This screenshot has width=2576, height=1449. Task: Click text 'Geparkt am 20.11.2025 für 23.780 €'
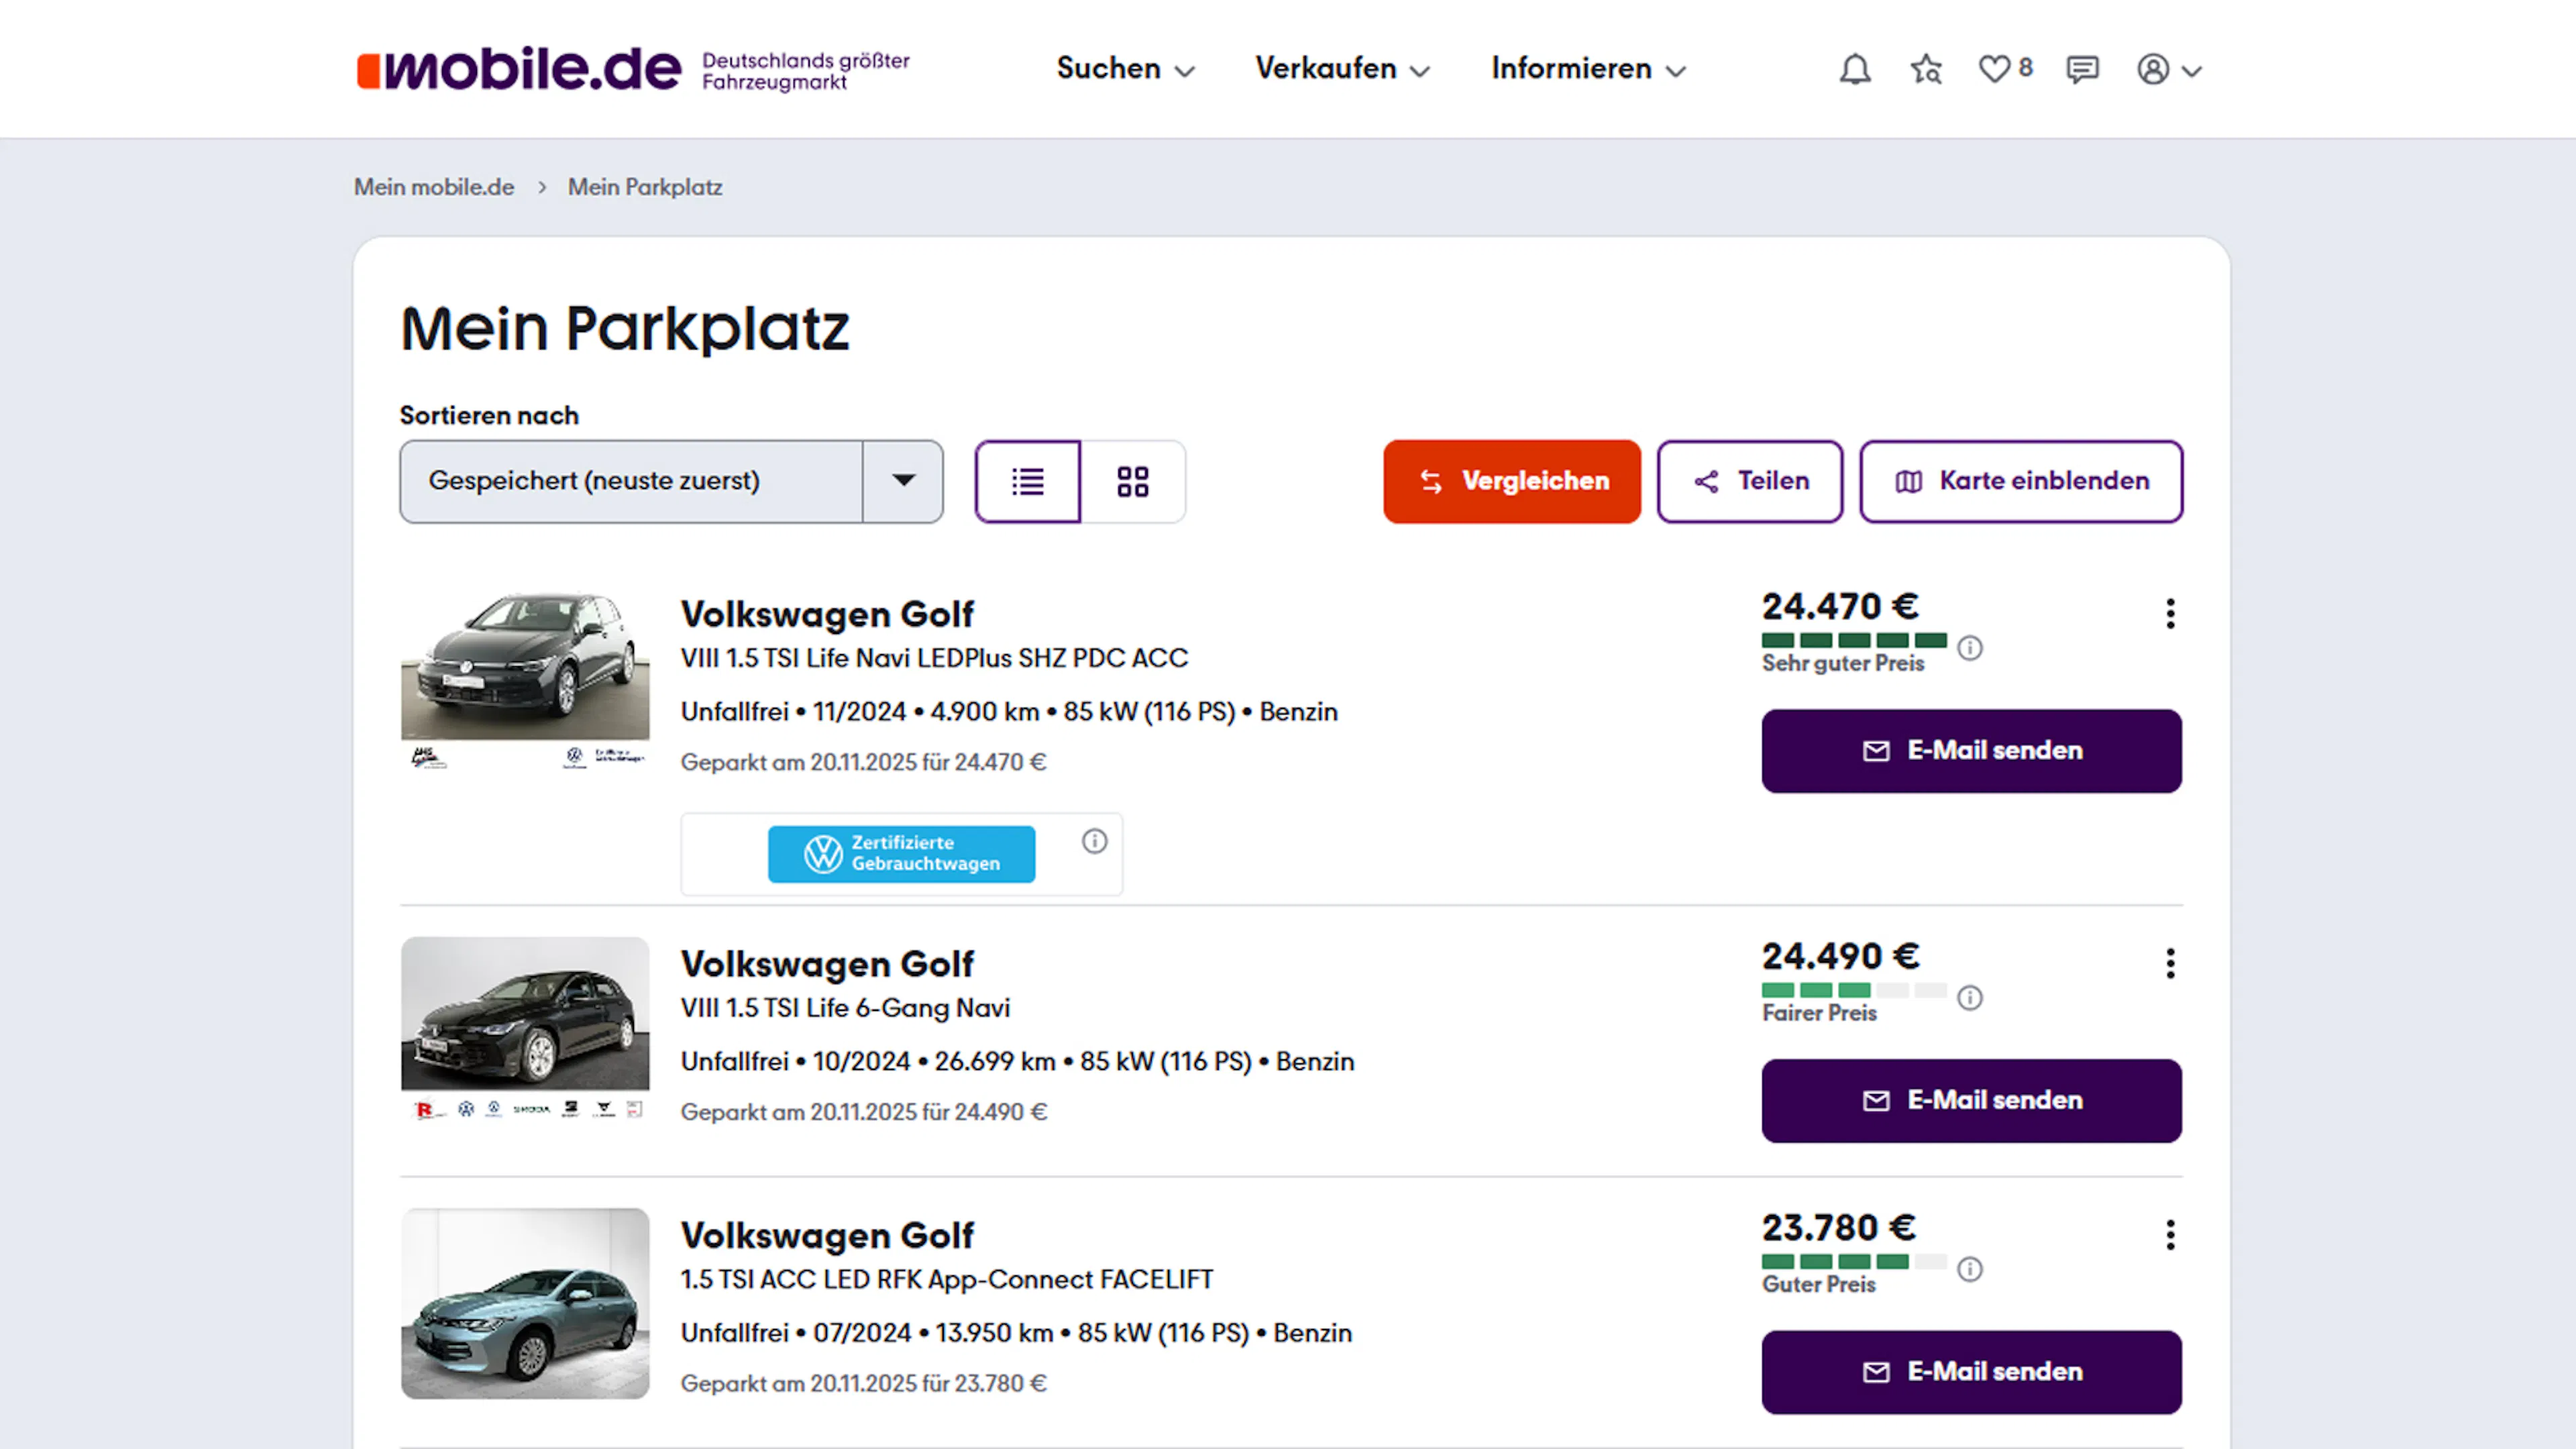[x=864, y=1383]
